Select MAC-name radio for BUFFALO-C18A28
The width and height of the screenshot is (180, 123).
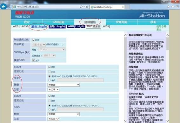(x=50, y=76)
